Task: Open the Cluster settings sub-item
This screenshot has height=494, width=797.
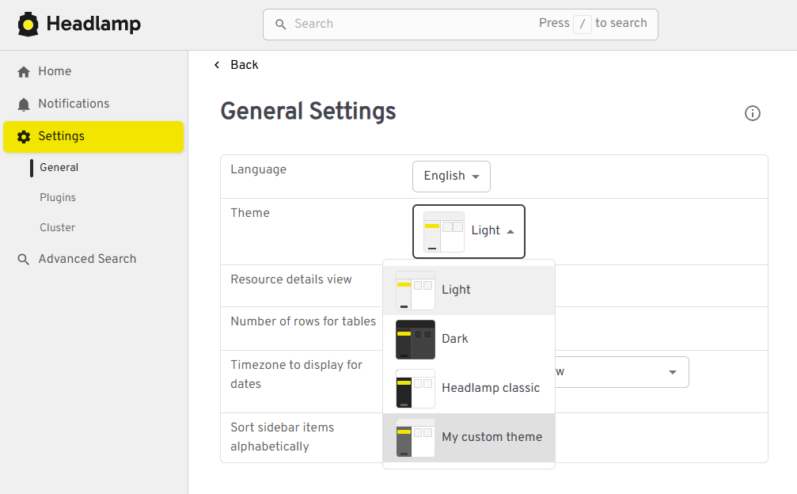Action: [x=58, y=228]
